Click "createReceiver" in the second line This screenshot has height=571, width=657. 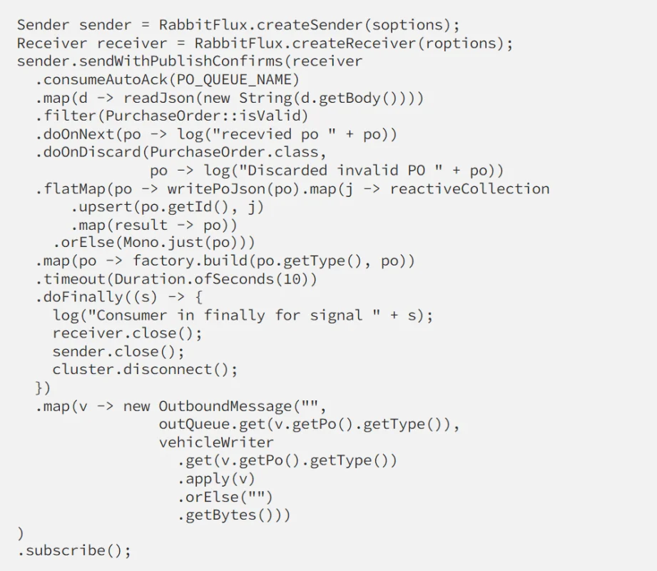click(355, 43)
